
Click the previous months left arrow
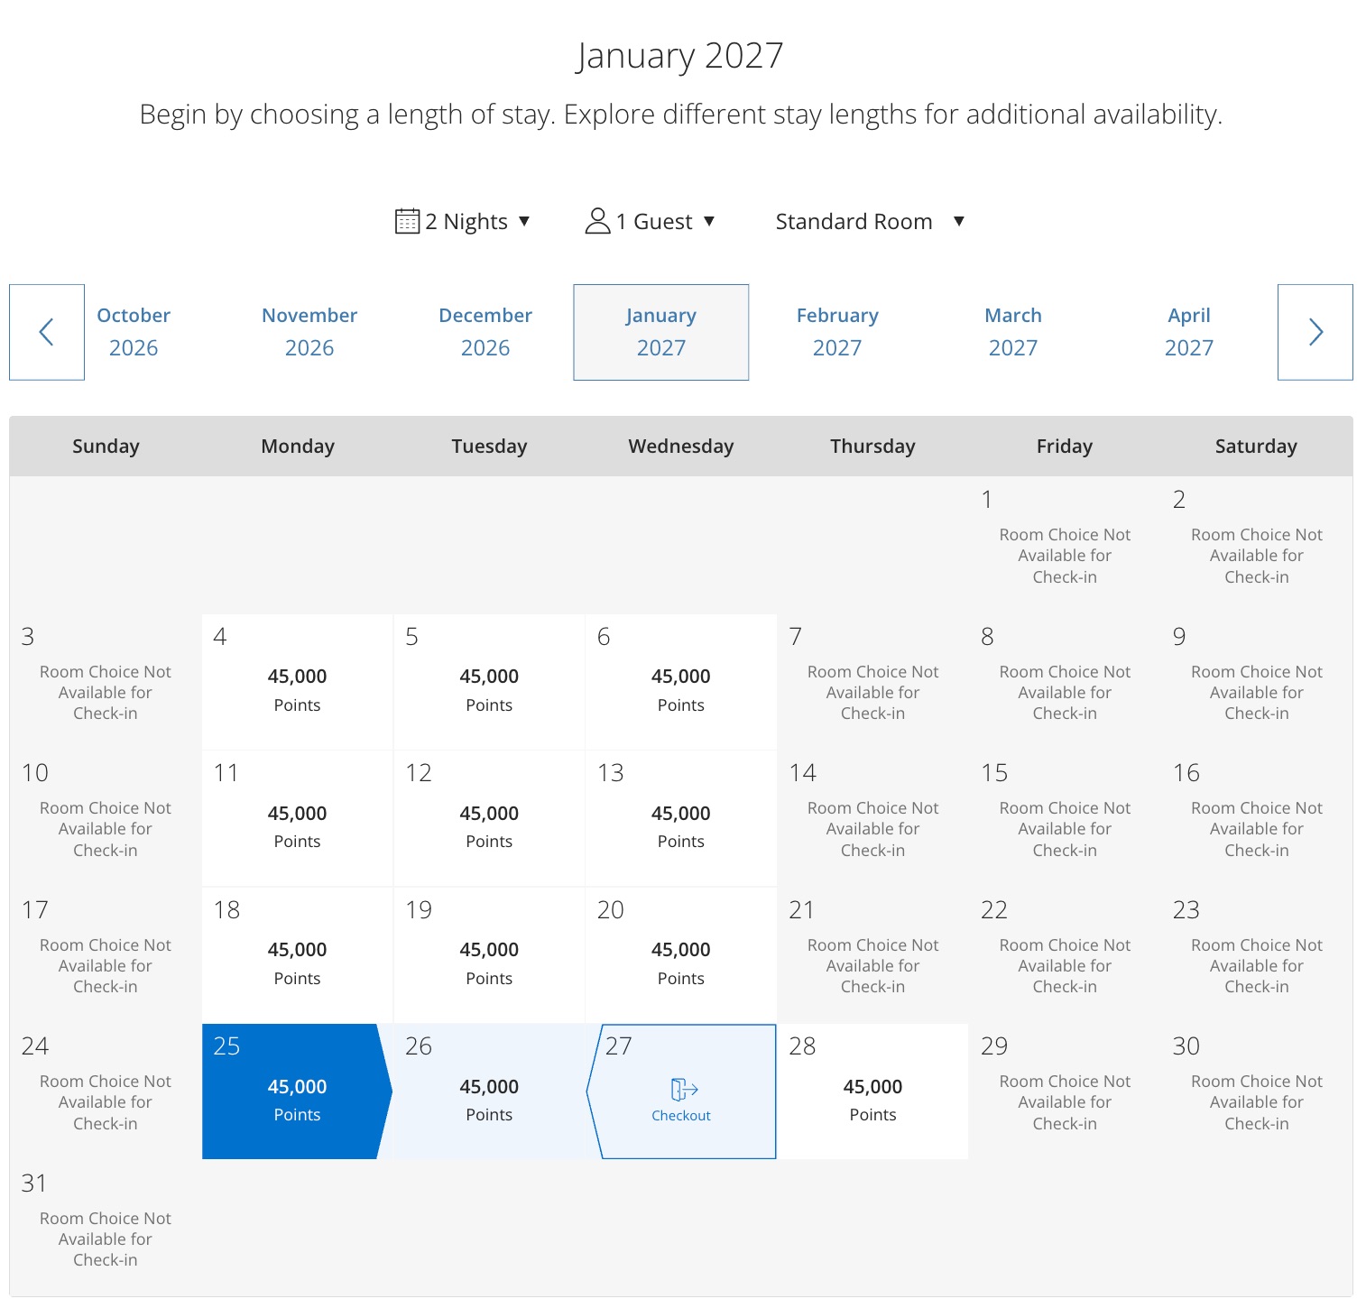[x=47, y=332]
